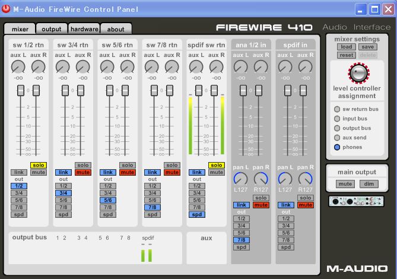Viewport: 397px width, 279px height.
Task: Enable link on sw 1/2 rtn channel
Action: coord(19,172)
